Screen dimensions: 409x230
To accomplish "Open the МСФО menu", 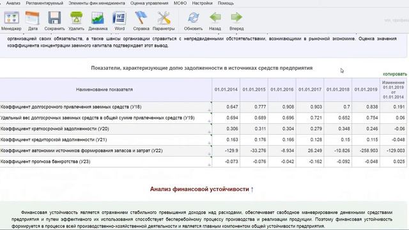I will (x=180, y=3).
